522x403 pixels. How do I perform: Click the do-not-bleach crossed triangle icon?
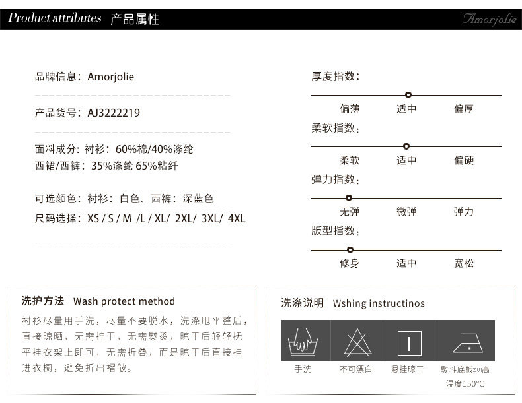[x=355, y=341]
